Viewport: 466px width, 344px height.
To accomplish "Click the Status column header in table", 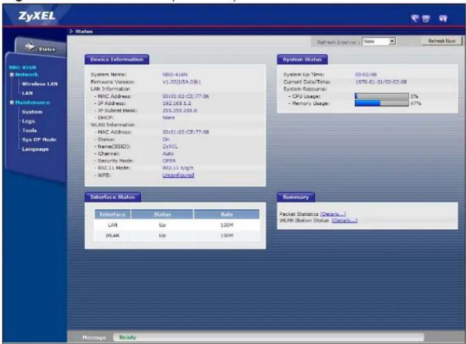I will (x=162, y=214).
